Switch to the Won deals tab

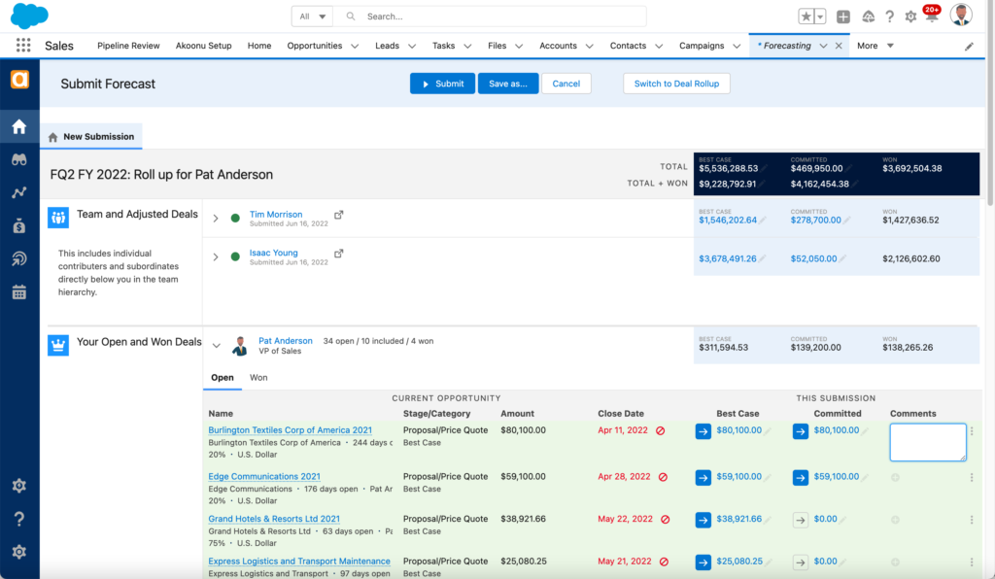tap(258, 378)
